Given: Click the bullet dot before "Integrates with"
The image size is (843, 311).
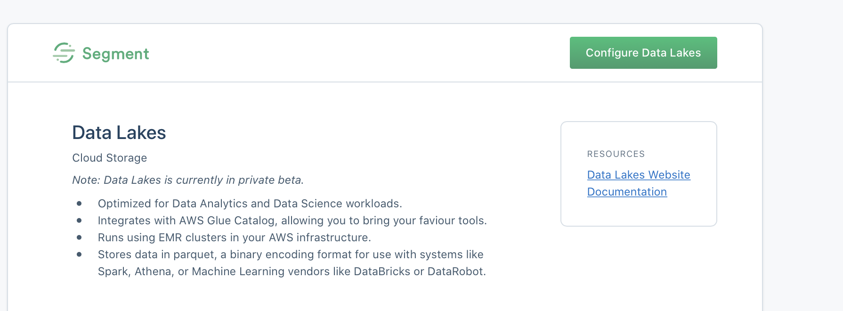Looking at the screenshot, I should click(x=79, y=221).
